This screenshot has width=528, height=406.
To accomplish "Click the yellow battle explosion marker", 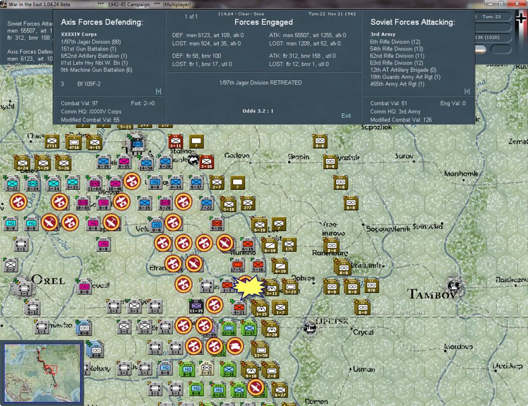I will click(x=250, y=287).
